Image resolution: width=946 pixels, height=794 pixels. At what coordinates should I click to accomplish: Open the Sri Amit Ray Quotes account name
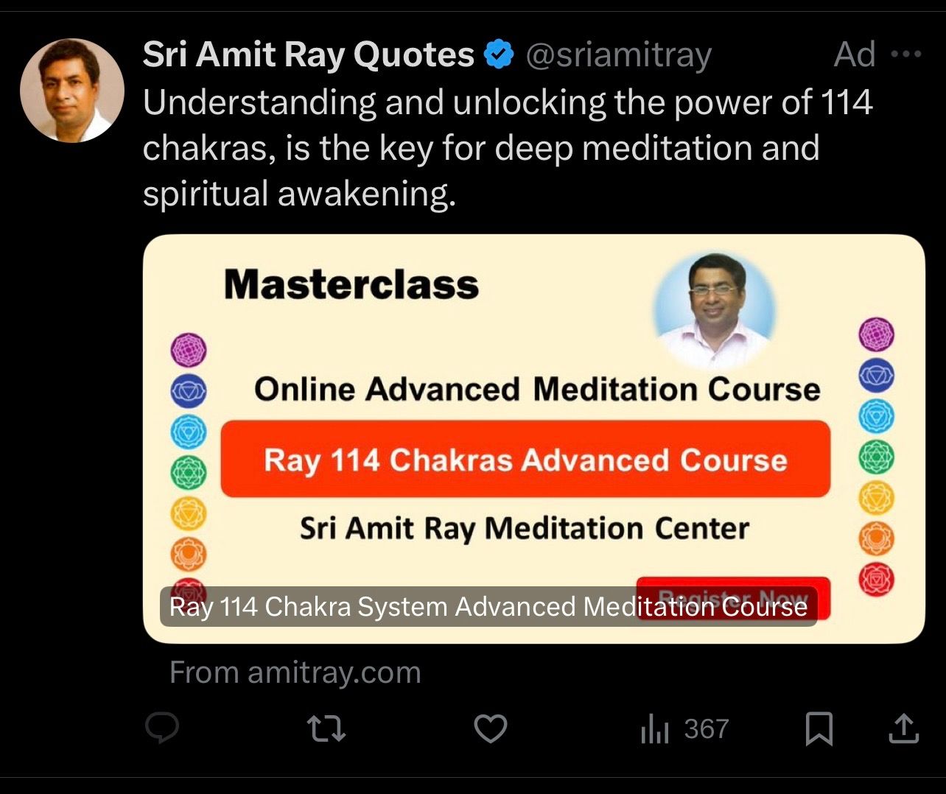tap(309, 55)
